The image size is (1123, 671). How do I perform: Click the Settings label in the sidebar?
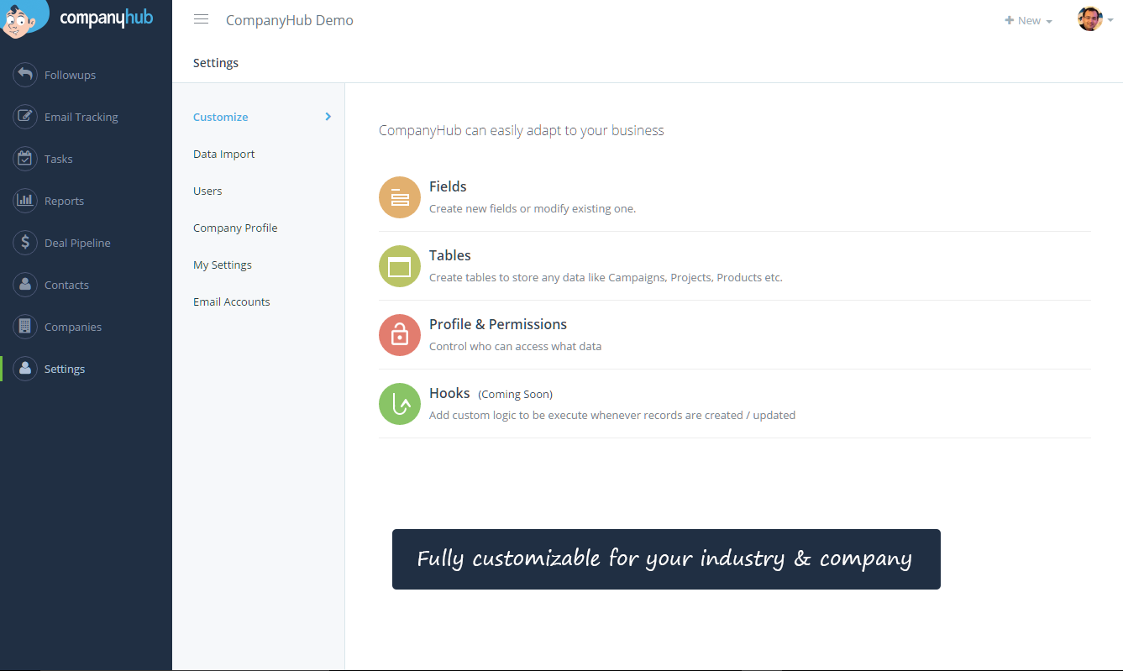coord(65,369)
